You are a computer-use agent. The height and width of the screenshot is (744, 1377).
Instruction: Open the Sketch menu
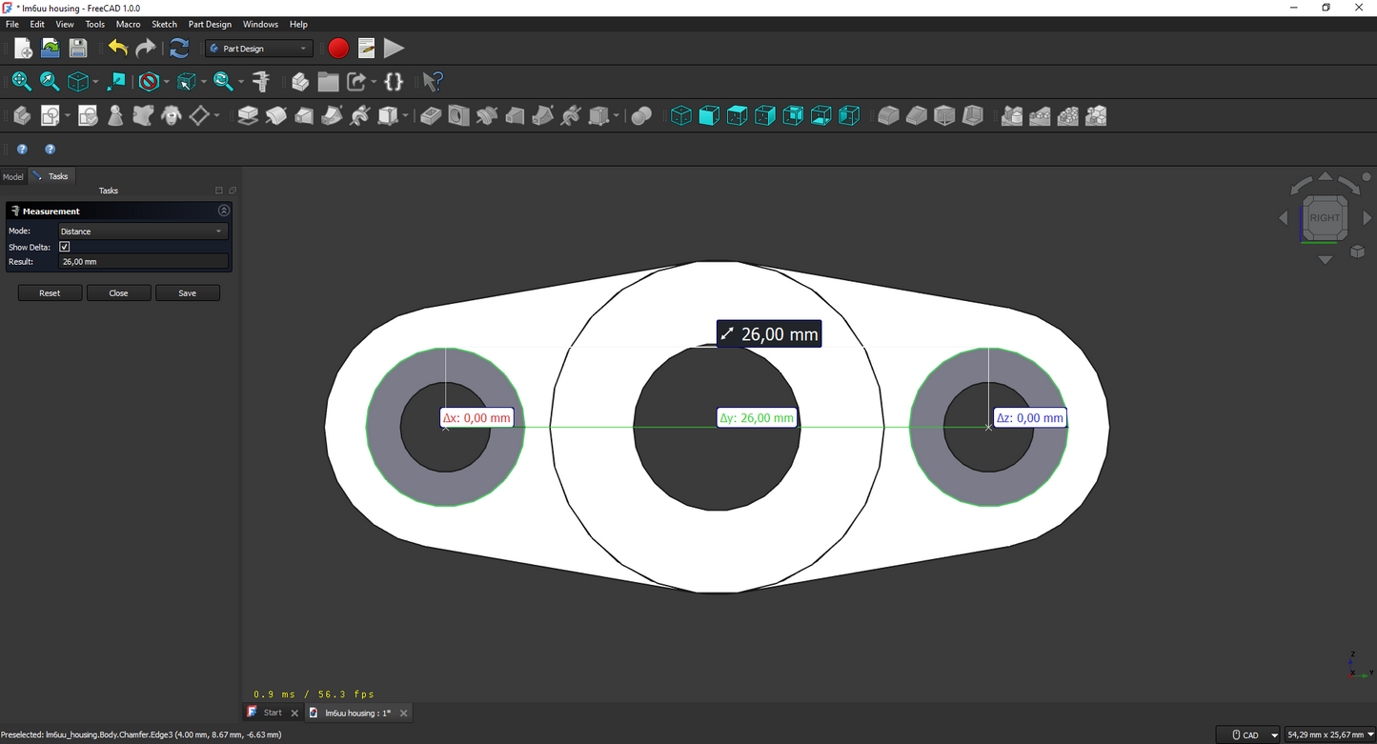164,24
